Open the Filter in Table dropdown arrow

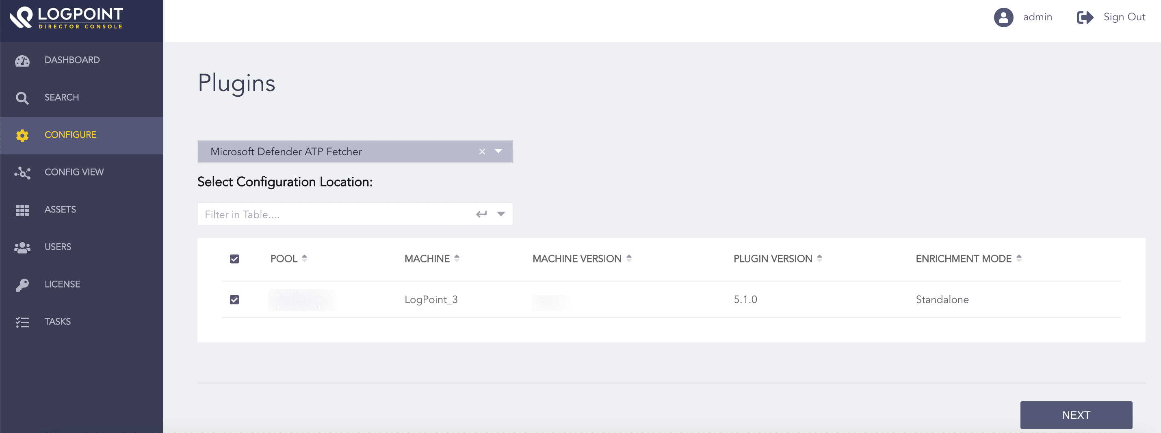(501, 214)
